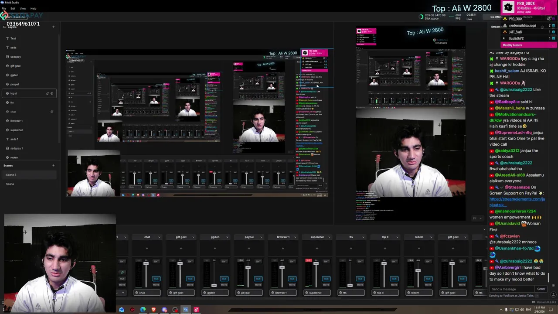Show hidden system tray icons
The height and width of the screenshot is (314, 558).
(500, 310)
